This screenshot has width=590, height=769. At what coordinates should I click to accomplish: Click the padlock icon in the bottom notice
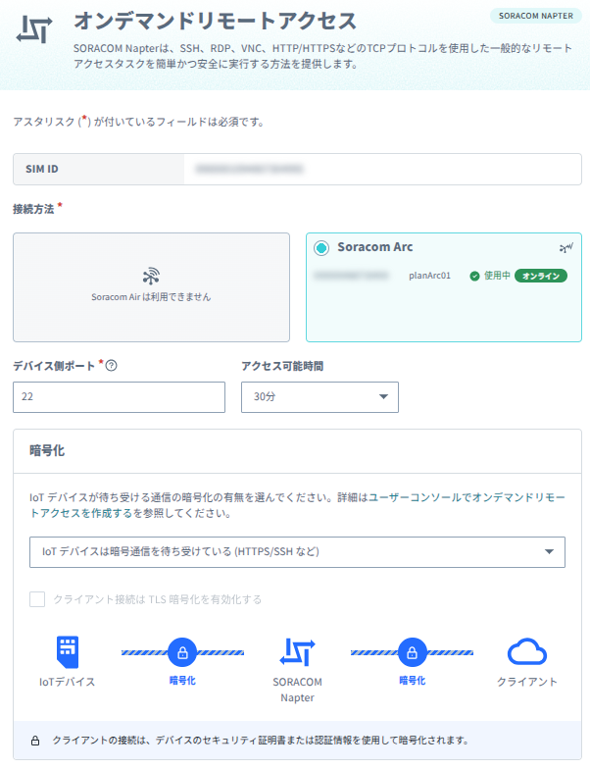35,741
